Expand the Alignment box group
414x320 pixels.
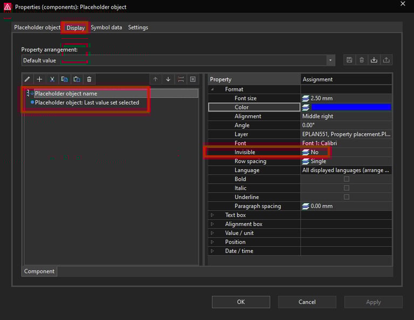point(212,224)
